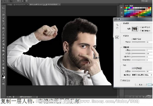Click Cancel button in Refine Edge dialog

(x=141, y=85)
